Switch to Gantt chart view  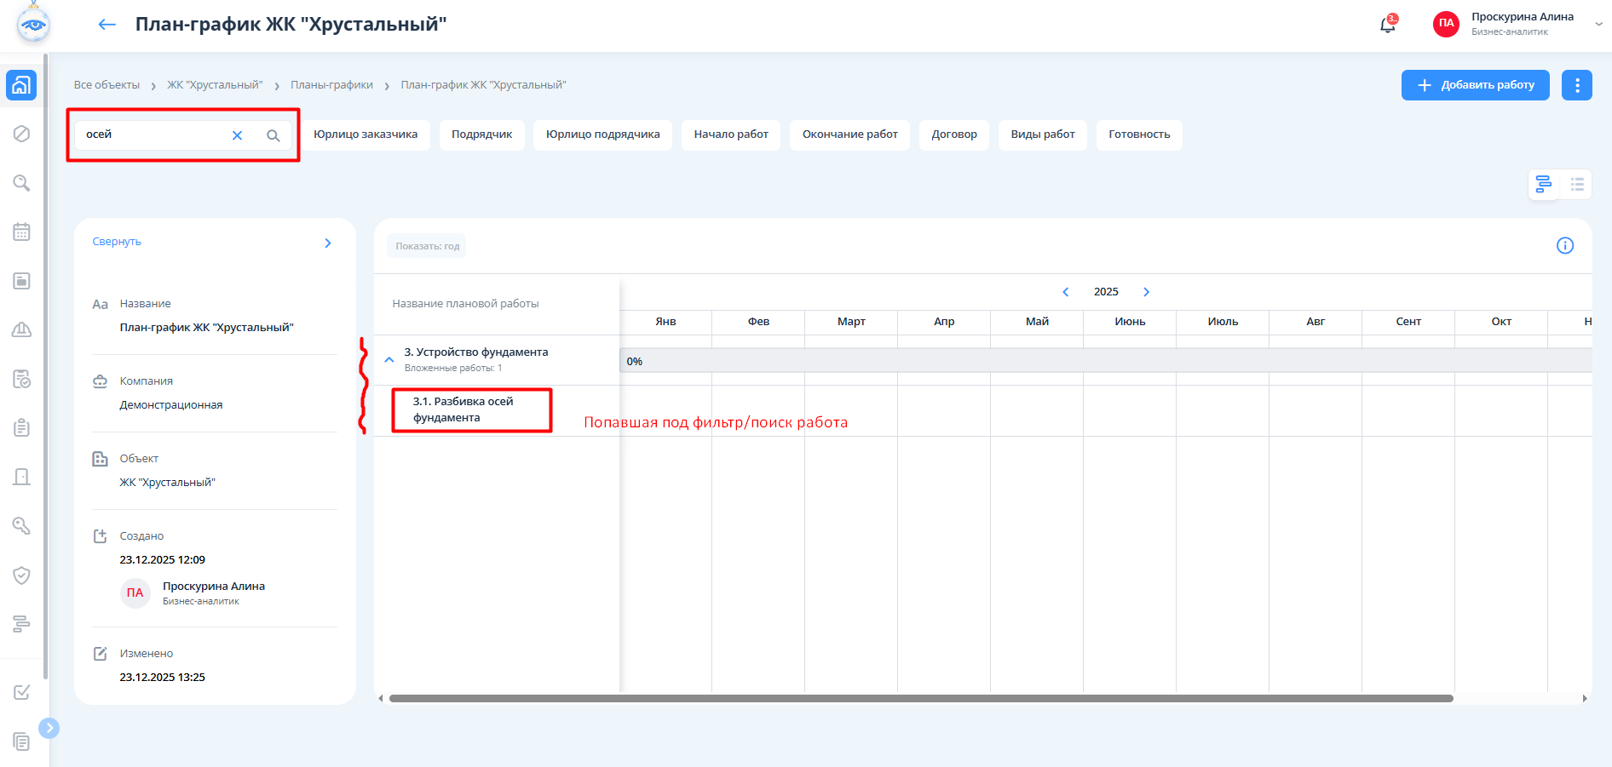pos(1543,184)
